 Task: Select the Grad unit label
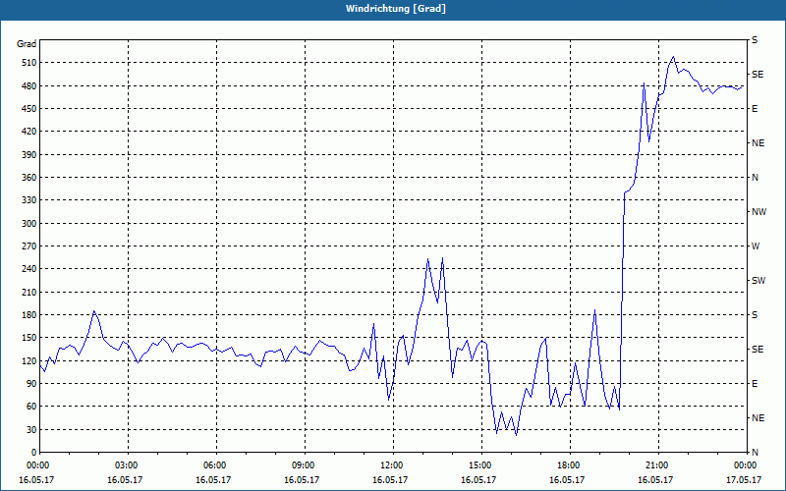point(27,44)
